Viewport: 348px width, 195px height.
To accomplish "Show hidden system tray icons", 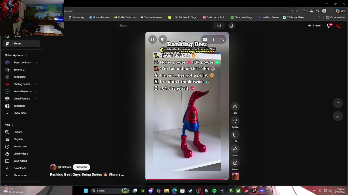I will point(314,191).
